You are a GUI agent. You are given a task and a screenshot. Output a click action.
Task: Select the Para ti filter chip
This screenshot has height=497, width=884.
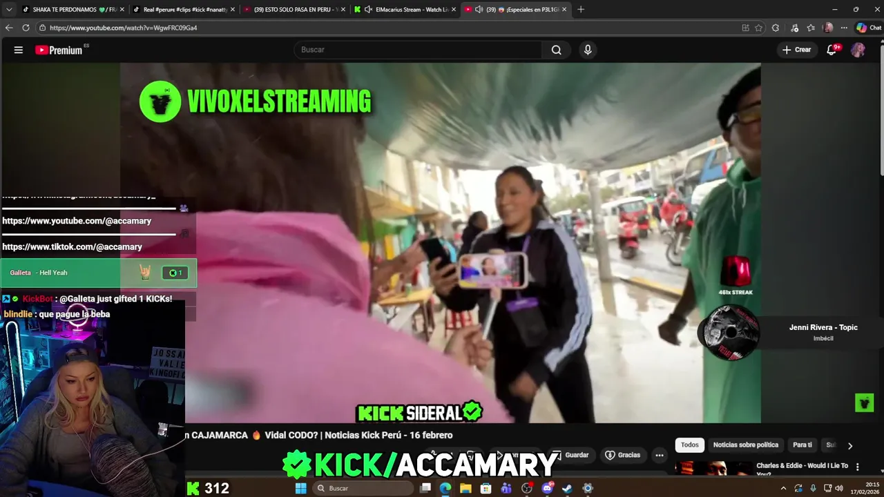click(x=803, y=445)
